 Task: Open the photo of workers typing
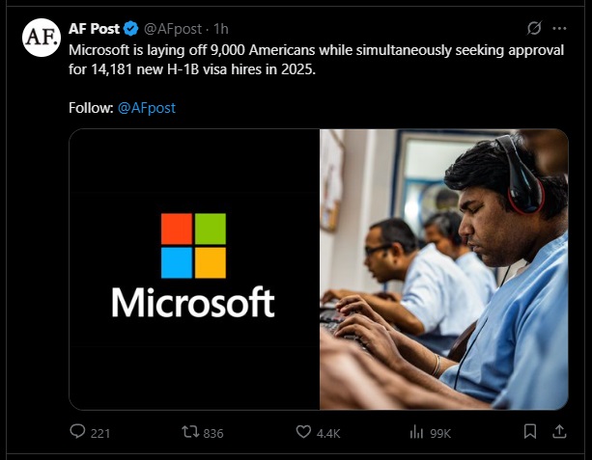443,269
